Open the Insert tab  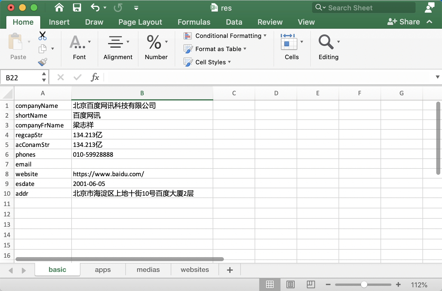[59, 22]
